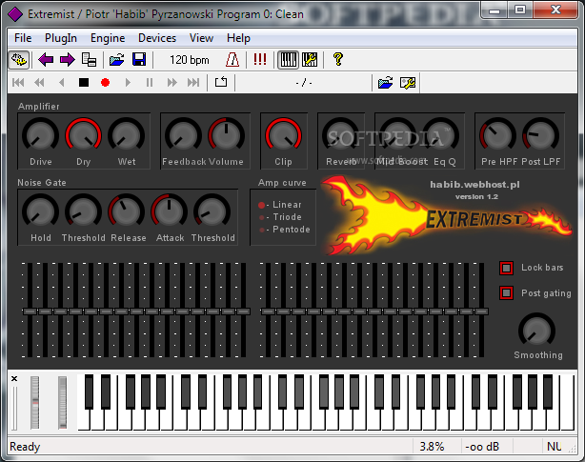
Task: Click the fast forward transport button
Action: click(x=172, y=83)
